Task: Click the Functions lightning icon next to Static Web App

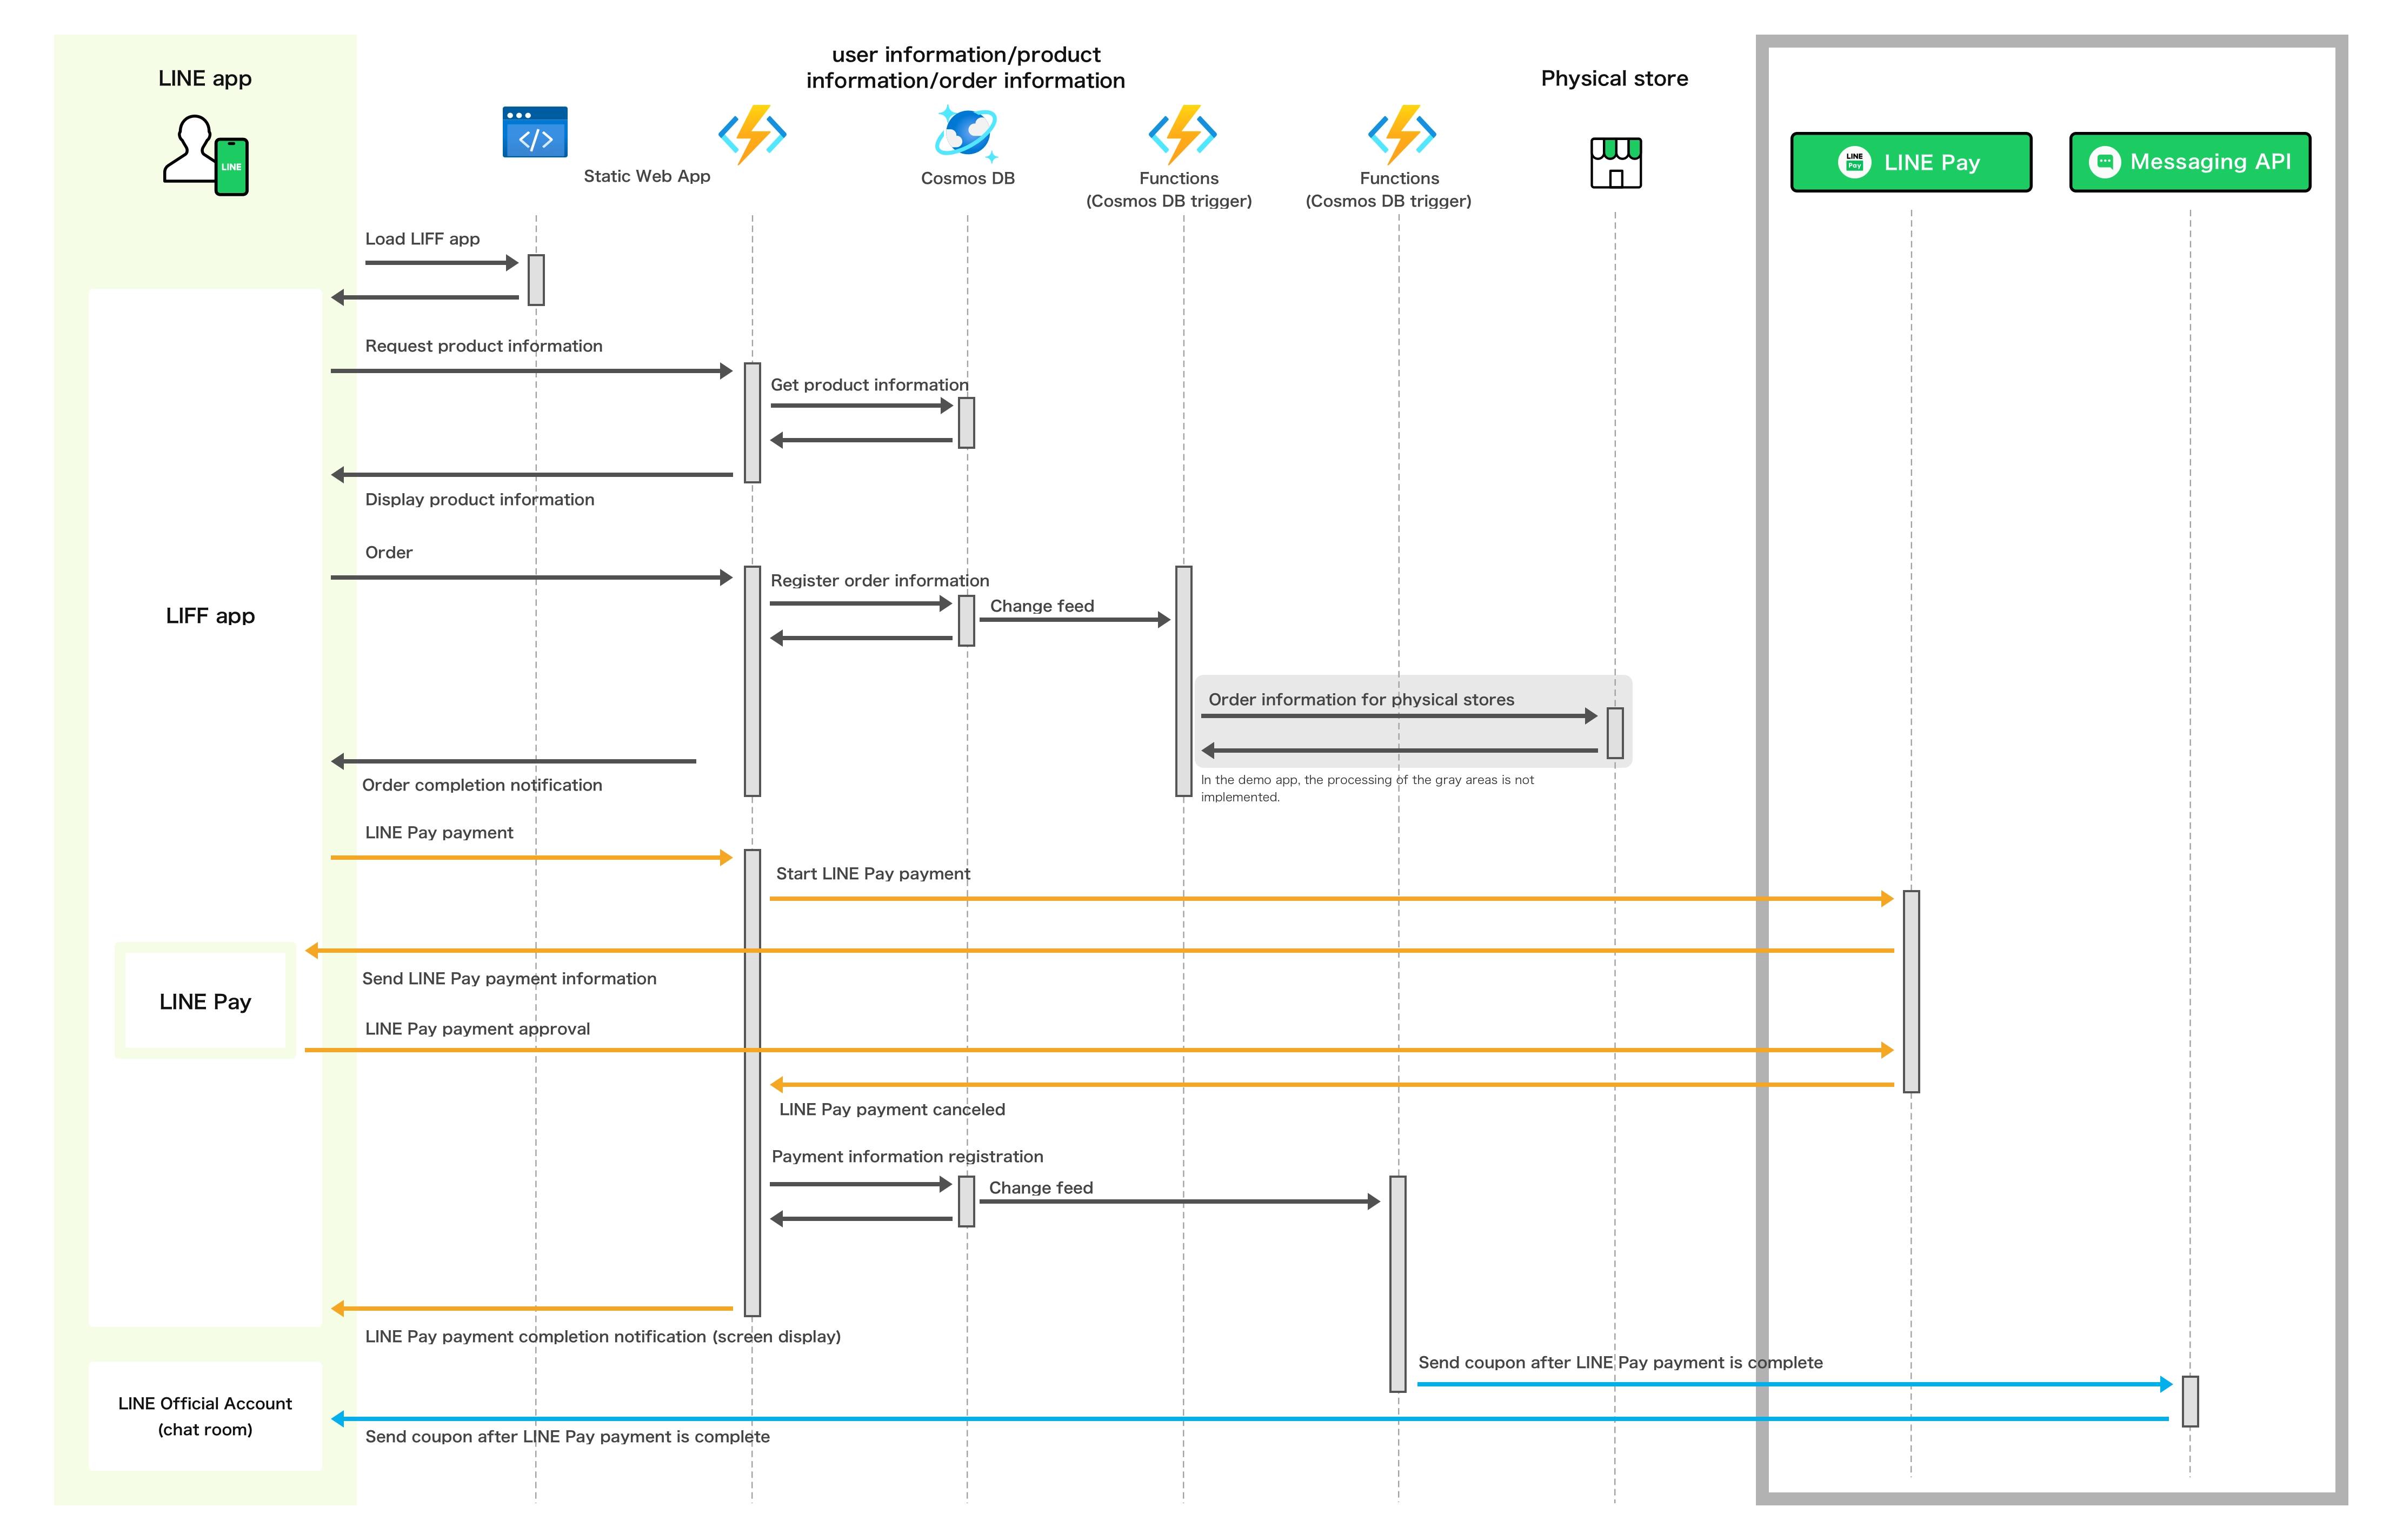Action: coord(753,134)
